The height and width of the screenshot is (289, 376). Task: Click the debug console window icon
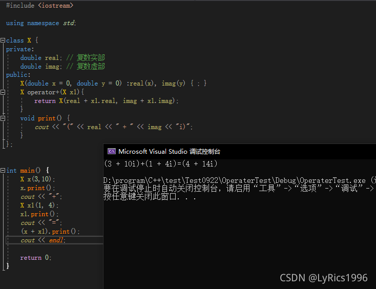[112, 151]
